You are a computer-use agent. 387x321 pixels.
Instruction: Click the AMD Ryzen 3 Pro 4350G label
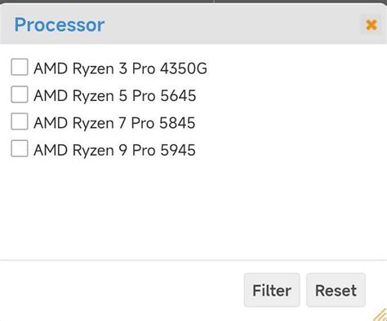coord(120,68)
